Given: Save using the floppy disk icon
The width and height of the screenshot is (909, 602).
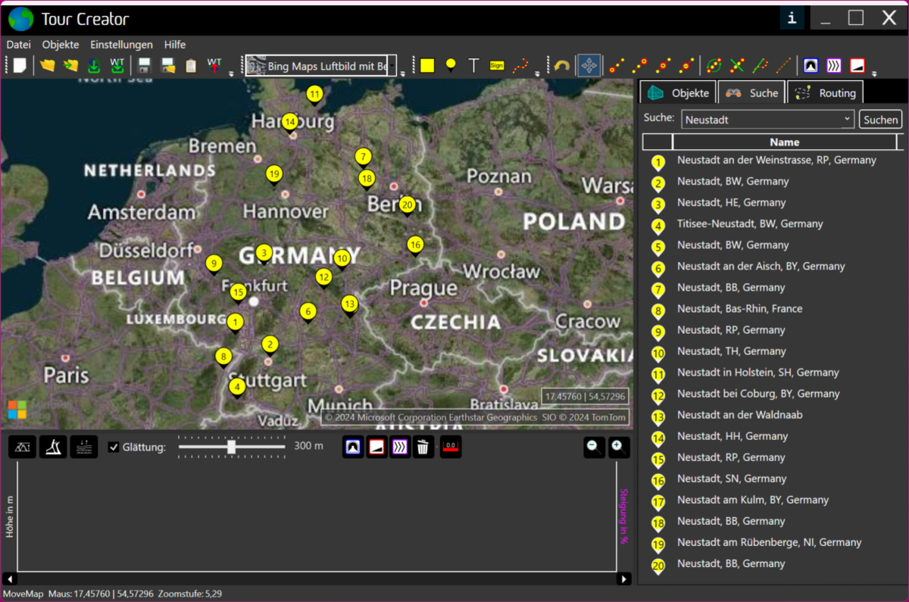Looking at the screenshot, I should (x=145, y=66).
